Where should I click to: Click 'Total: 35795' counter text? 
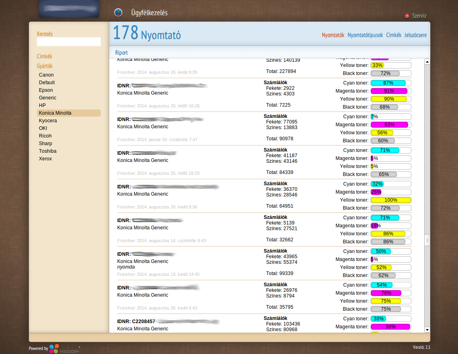tap(279, 307)
